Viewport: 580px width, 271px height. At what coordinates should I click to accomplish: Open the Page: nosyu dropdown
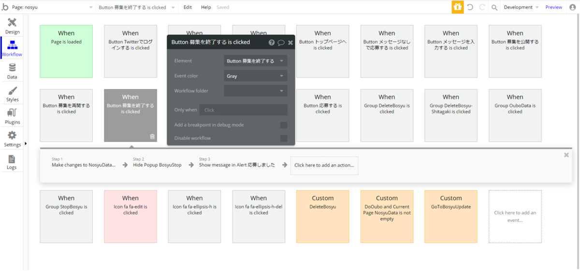(x=52, y=7)
